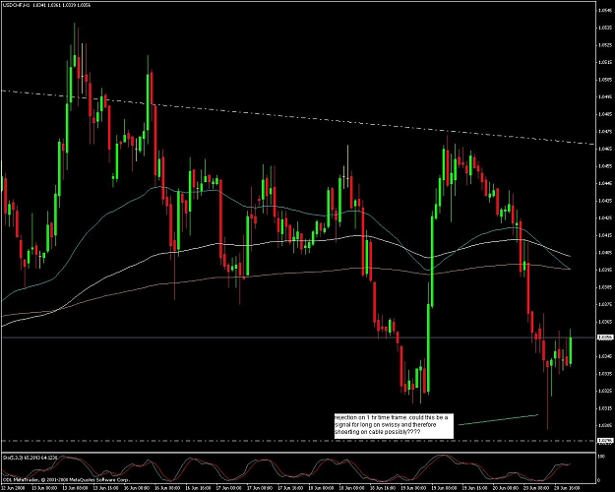The width and height of the screenshot is (615, 492).
Task: Click the 18 Jun 00:00 time label
Action: pyautogui.click(x=321, y=488)
